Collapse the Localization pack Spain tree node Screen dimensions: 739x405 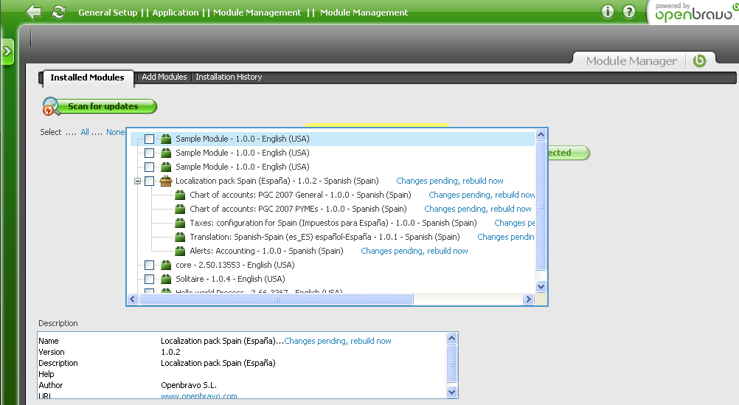tap(137, 181)
